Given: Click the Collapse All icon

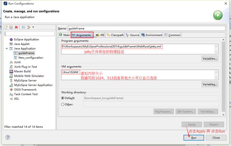Looking at the screenshot, I should pyautogui.click(x=23, y=27).
